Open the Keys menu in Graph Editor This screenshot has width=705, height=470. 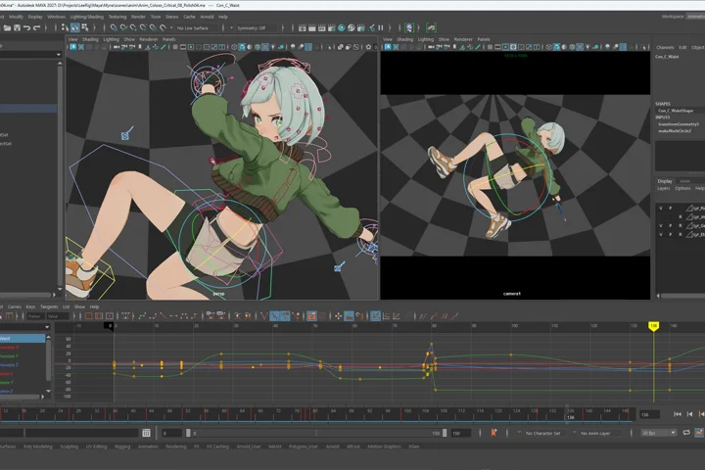click(x=30, y=306)
